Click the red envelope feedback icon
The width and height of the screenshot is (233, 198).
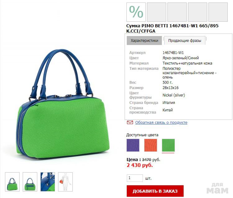point(130,123)
